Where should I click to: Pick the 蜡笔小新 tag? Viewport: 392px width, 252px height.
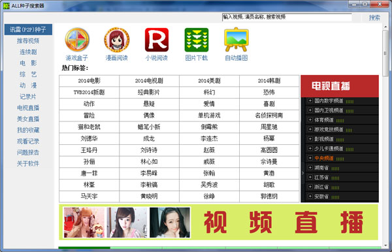tap(149, 127)
